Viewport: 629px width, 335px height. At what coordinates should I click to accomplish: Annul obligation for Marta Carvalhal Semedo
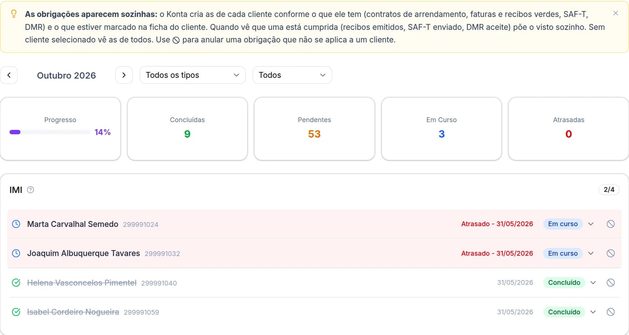pos(611,224)
